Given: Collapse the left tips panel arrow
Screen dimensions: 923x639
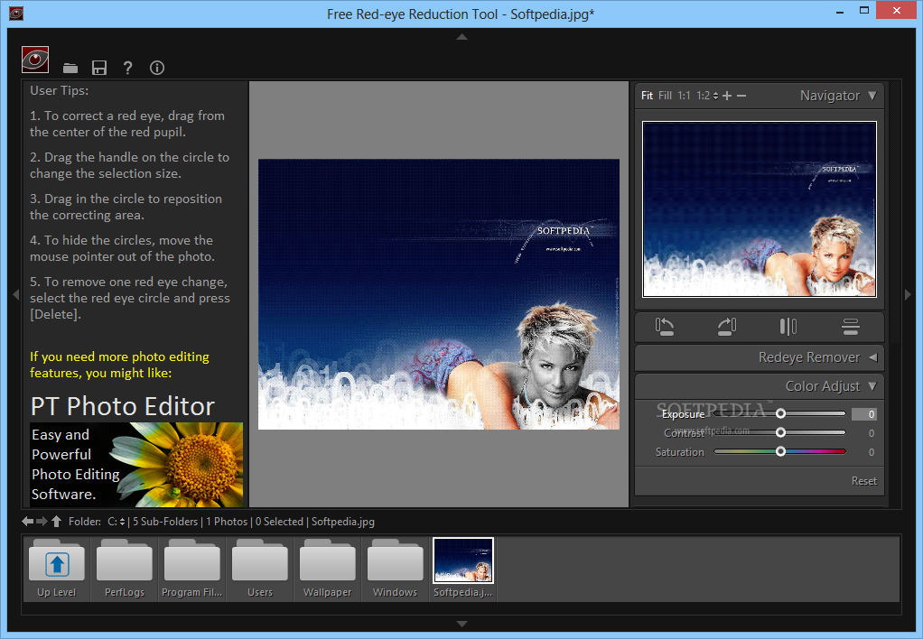Looking at the screenshot, I should coord(16,294).
